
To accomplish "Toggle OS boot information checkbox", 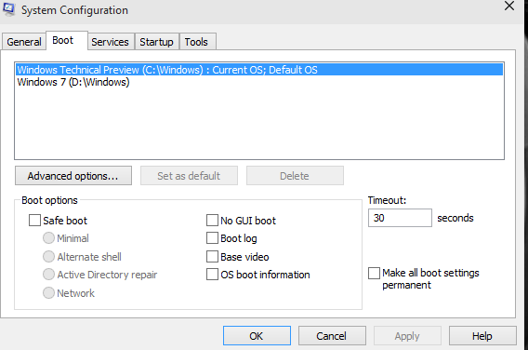I will tap(212, 274).
